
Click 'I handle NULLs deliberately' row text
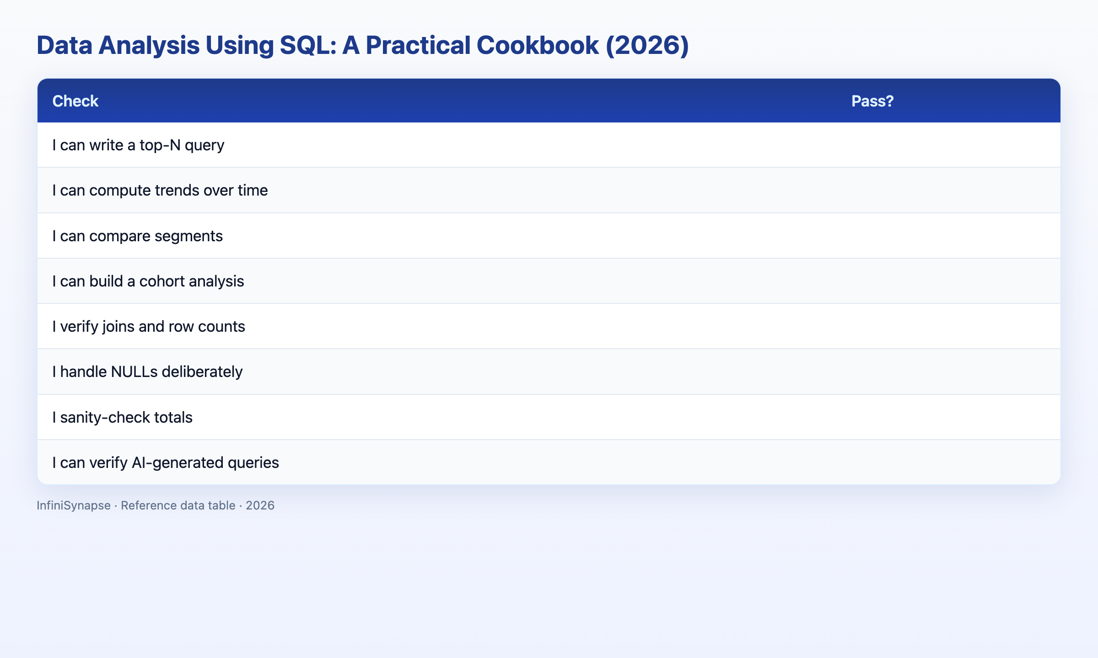147,371
